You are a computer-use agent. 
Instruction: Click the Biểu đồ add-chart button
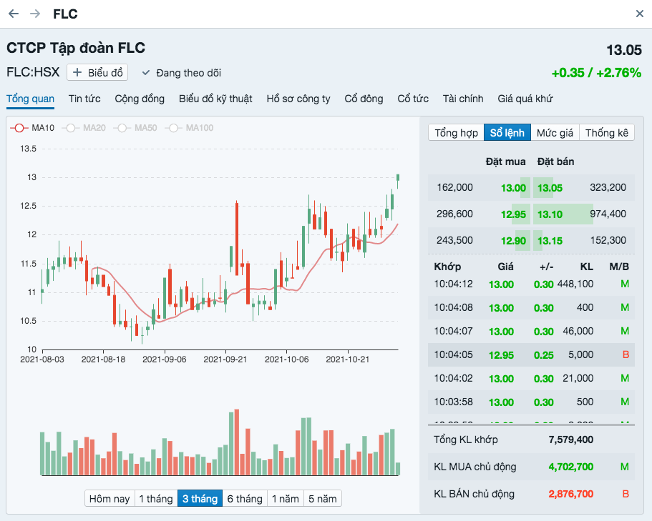[x=97, y=73]
